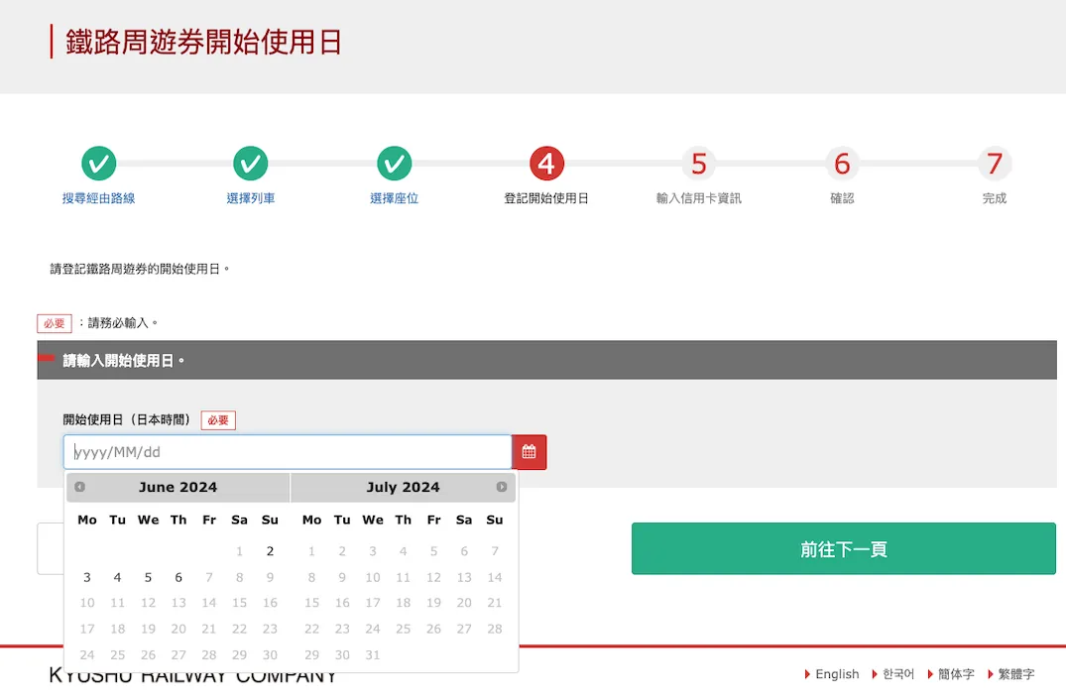Advance to next month in datepicker
The height and width of the screenshot is (699, 1066).
coord(502,487)
